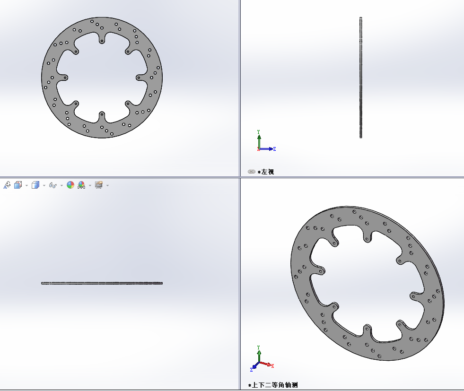This screenshot has width=464, height=391.
Task: Open the View Settings dropdown arrow
Action: tap(107, 185)
